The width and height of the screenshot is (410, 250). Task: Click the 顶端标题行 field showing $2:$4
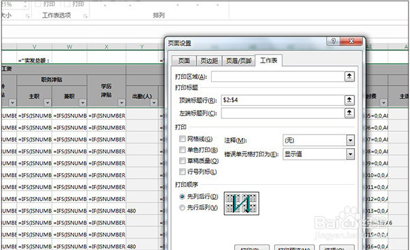[282, 100]
